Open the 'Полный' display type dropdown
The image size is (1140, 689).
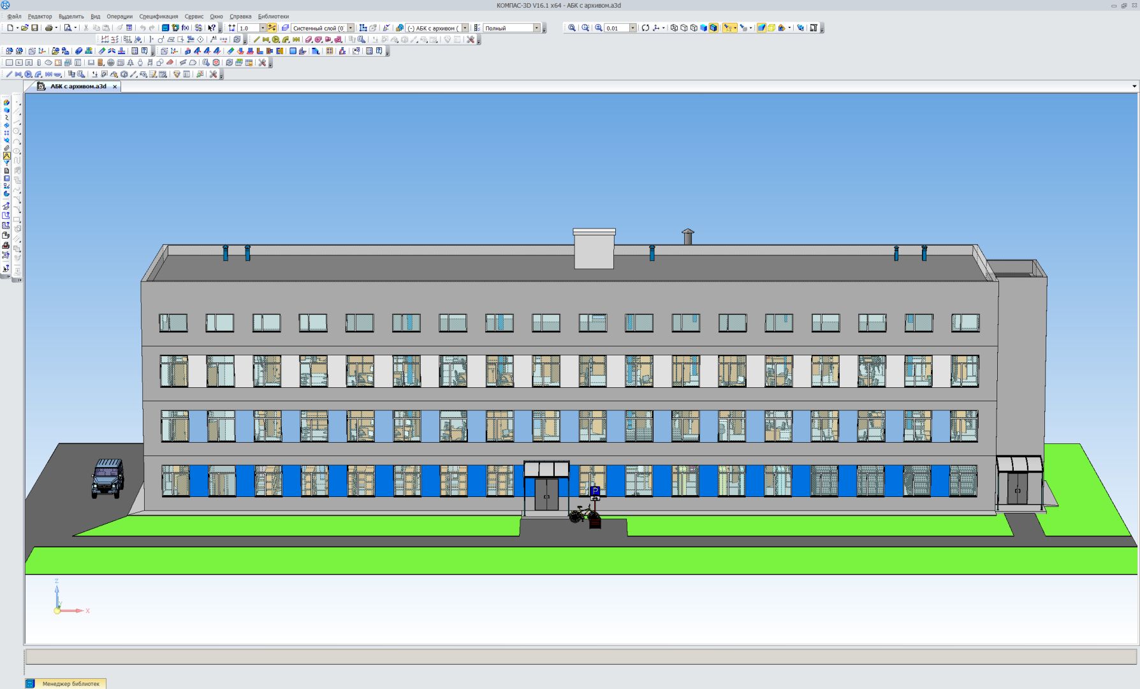pos(536,28)
